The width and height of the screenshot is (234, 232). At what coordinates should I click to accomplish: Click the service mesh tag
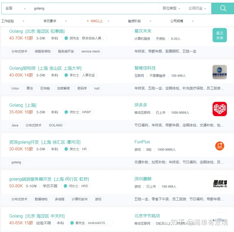(91, 51)
